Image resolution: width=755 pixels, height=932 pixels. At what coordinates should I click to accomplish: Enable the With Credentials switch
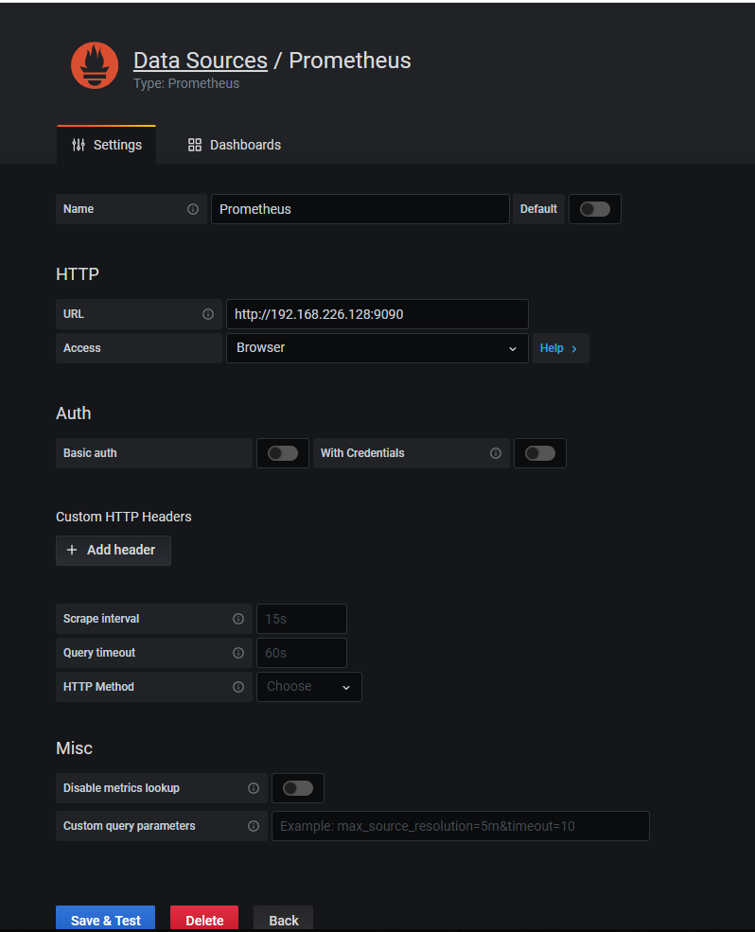click(x=539, y=453)
